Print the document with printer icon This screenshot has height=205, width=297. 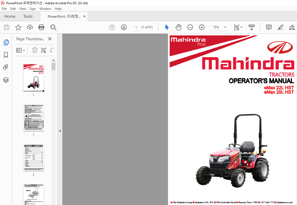(41, 27)
